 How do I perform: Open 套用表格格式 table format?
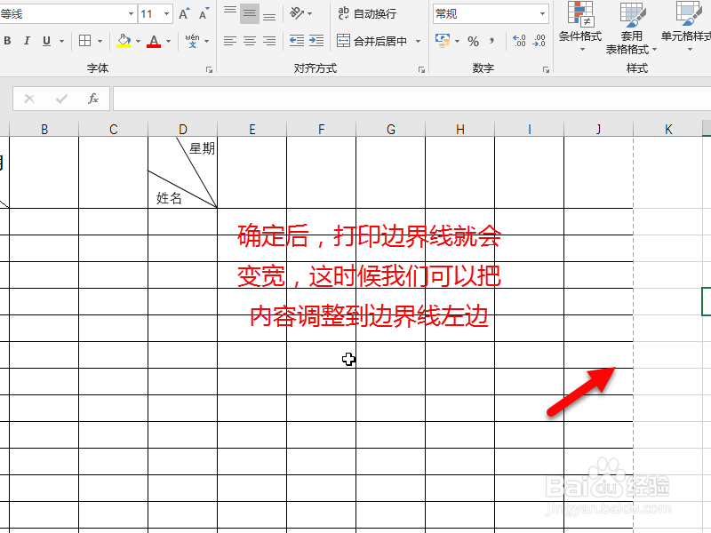coord(631,28)
